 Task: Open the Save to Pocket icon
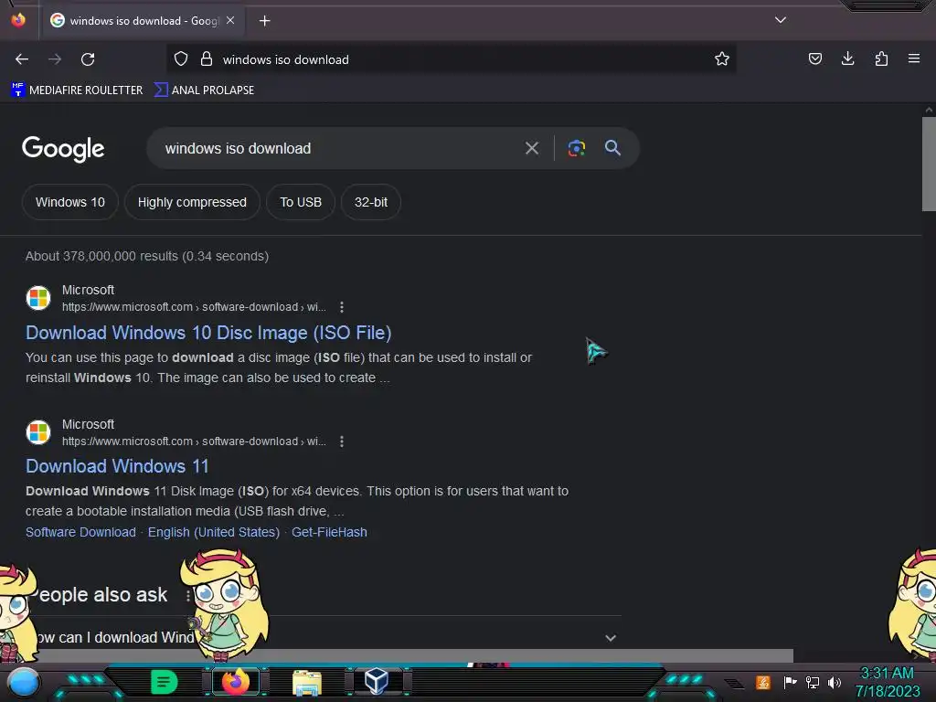(x=814, y=58)
